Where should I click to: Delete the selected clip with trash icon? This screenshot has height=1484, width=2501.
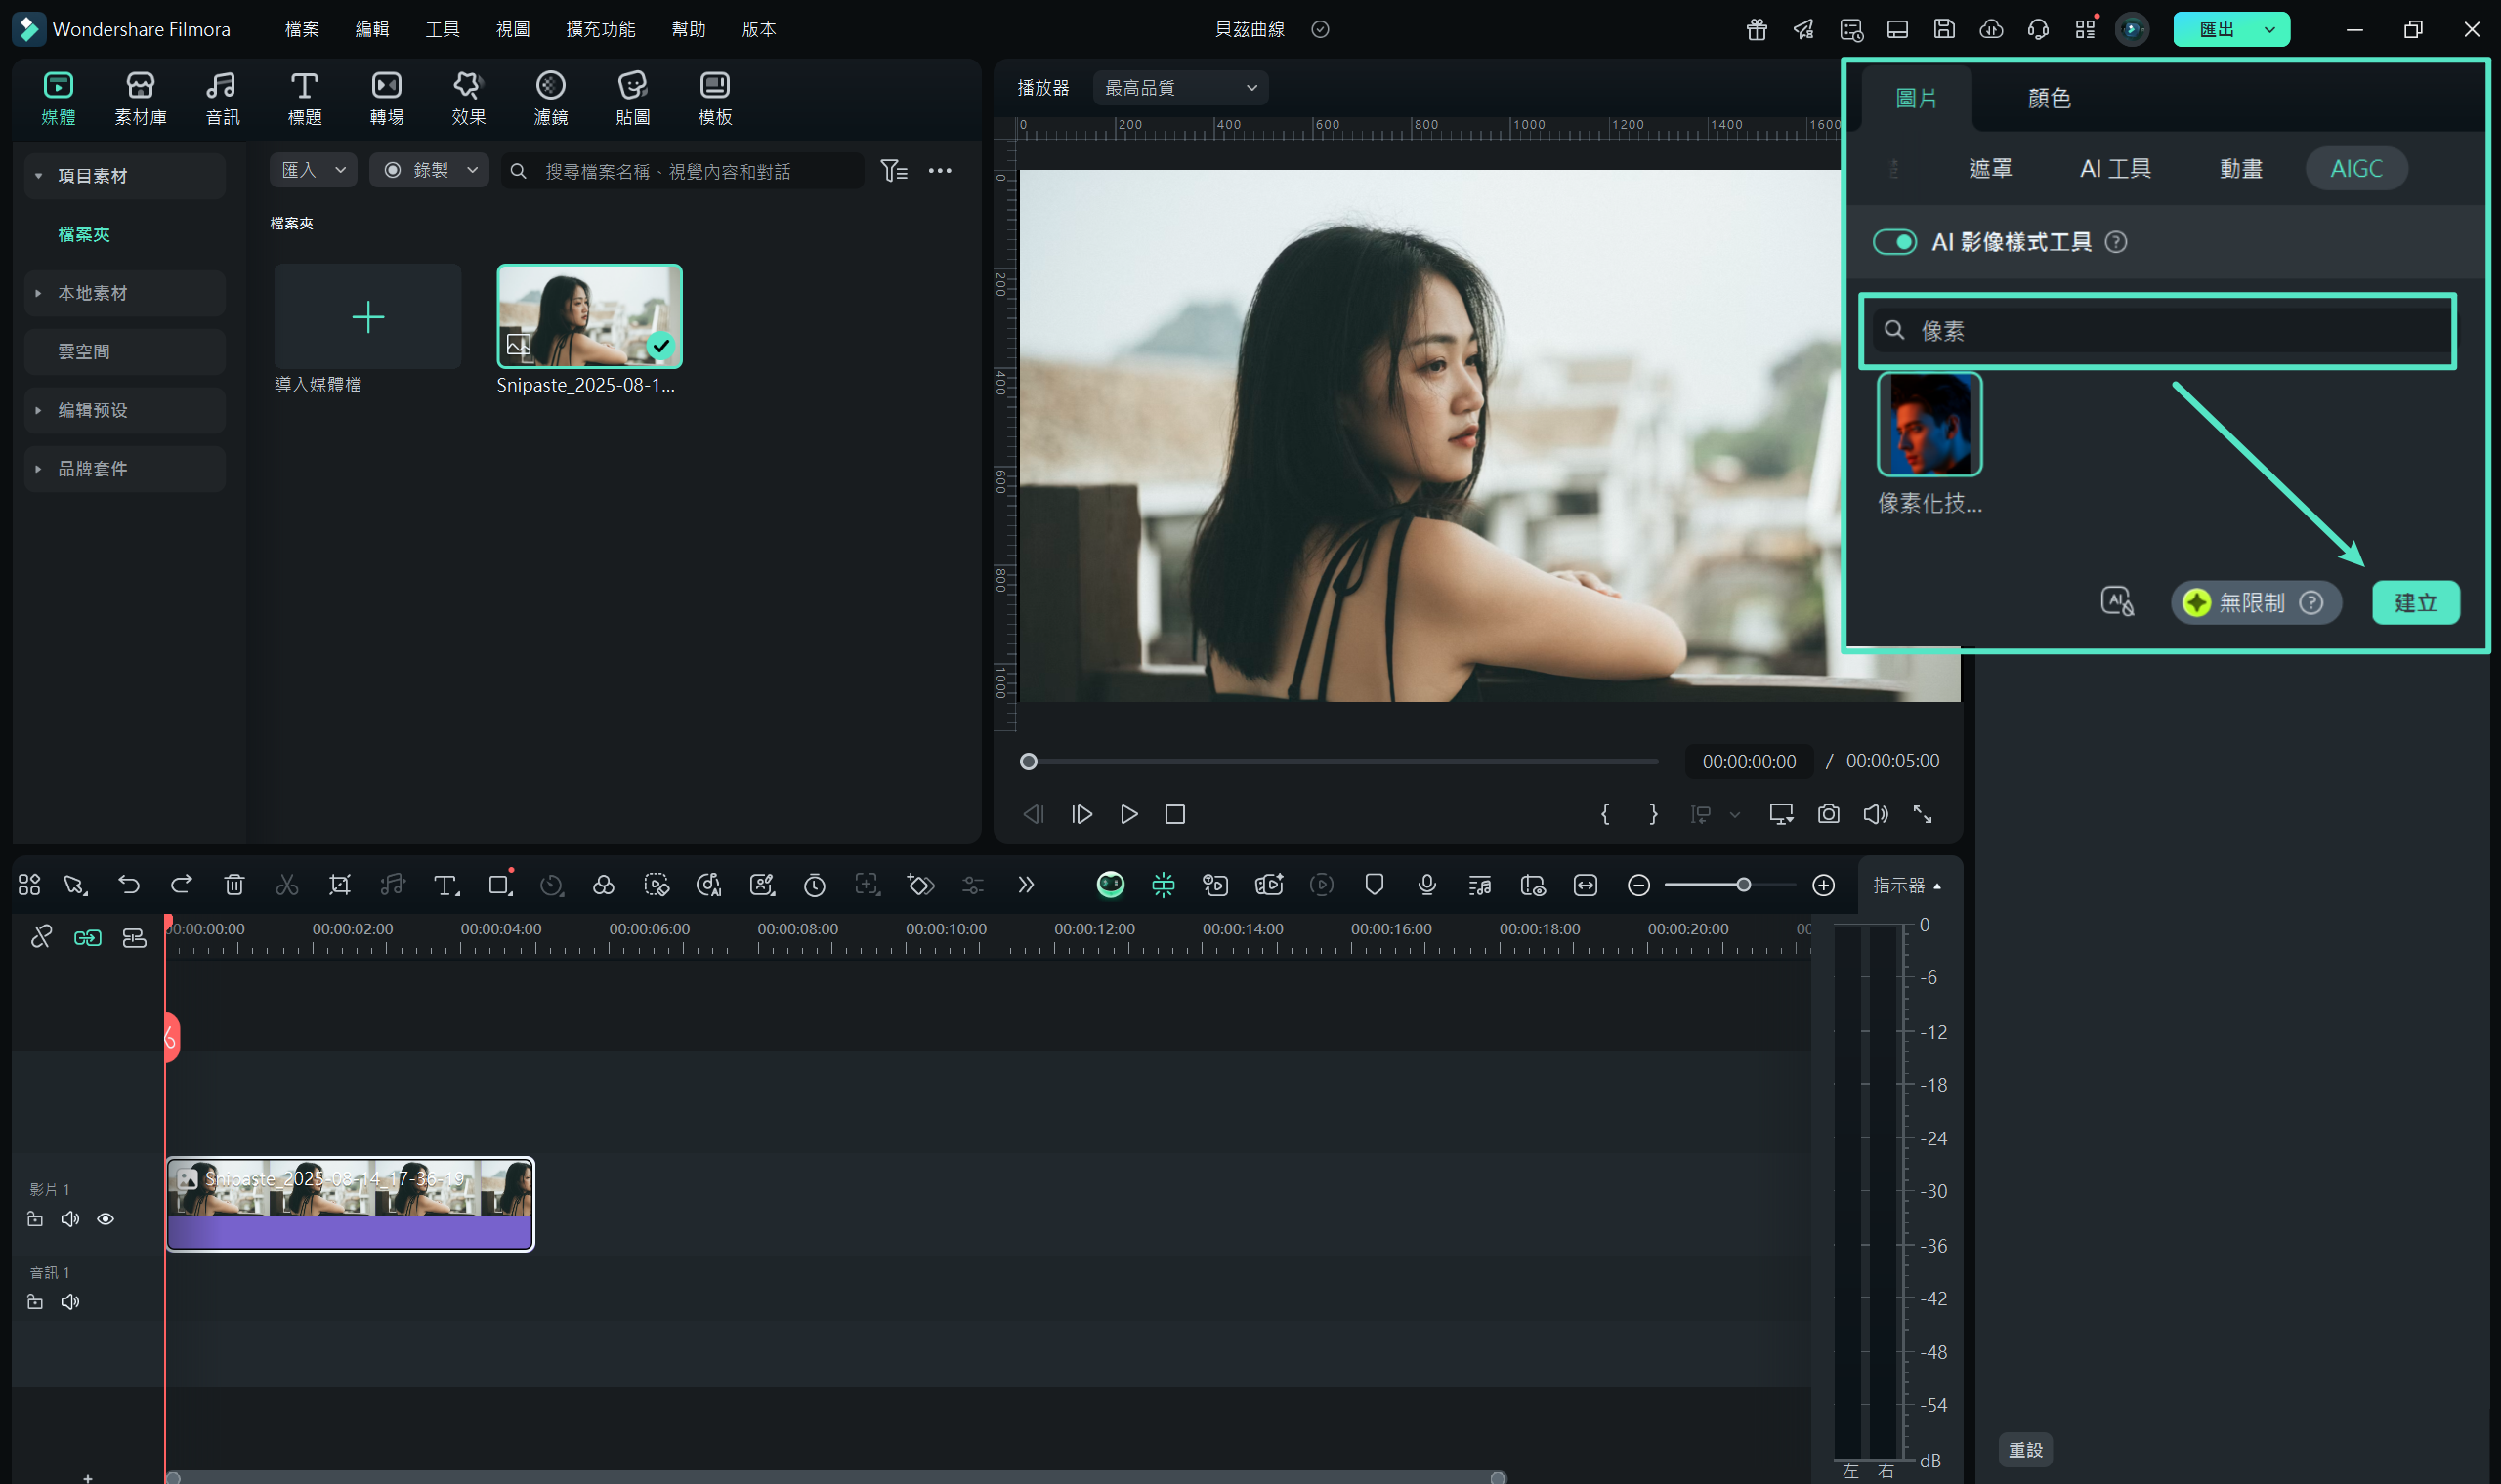point(234,884)
